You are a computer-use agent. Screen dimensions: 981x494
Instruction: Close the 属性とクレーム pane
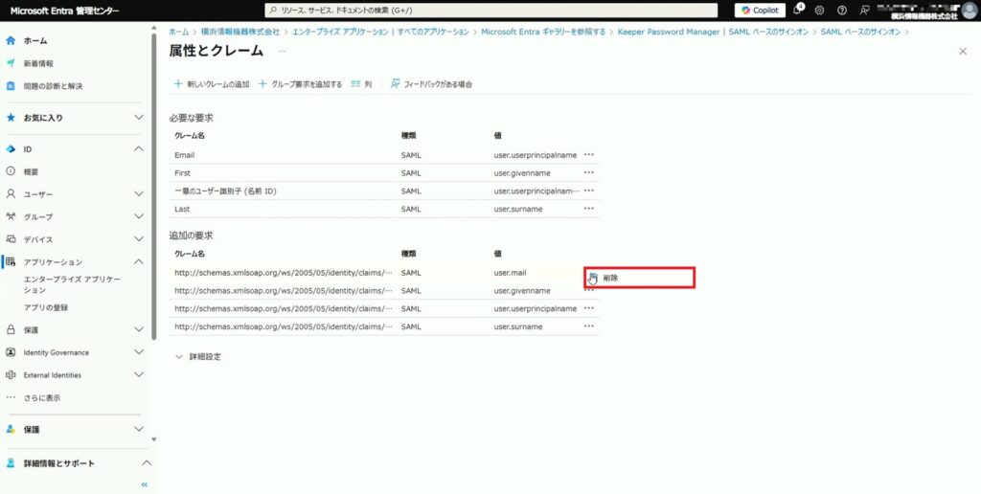(963, 52)
